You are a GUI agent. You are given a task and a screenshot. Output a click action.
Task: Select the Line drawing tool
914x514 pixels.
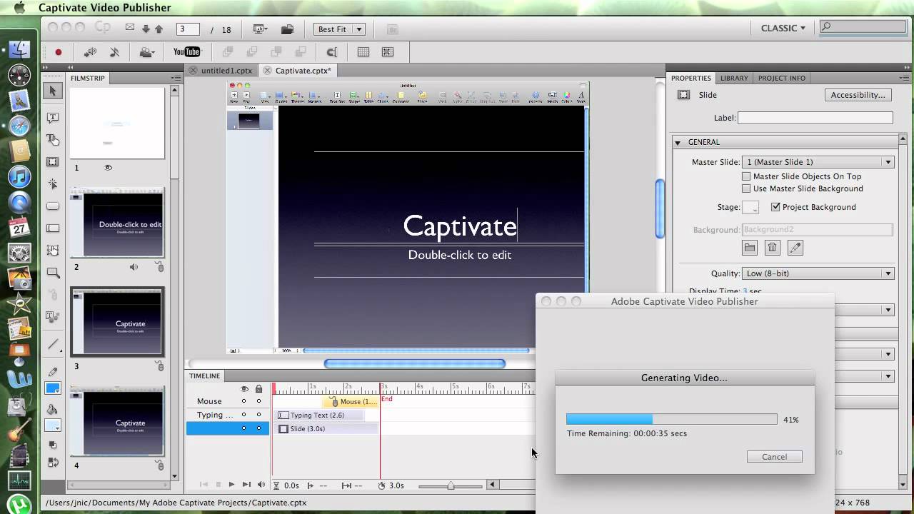click(x=53, y=344)
